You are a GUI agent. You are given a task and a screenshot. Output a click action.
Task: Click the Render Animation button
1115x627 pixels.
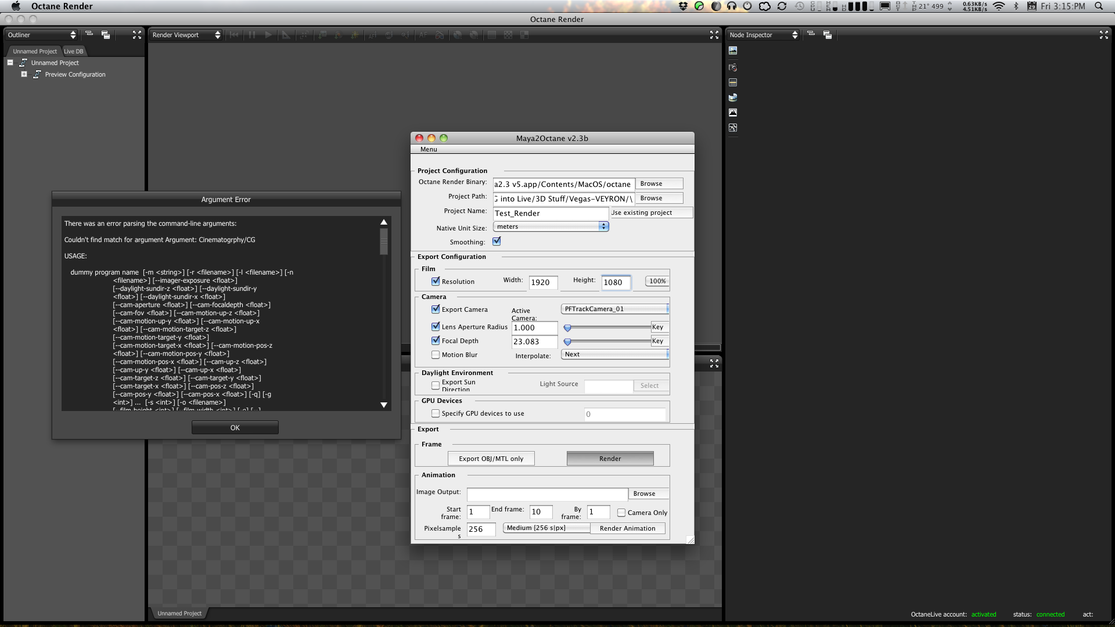point(627,528)
